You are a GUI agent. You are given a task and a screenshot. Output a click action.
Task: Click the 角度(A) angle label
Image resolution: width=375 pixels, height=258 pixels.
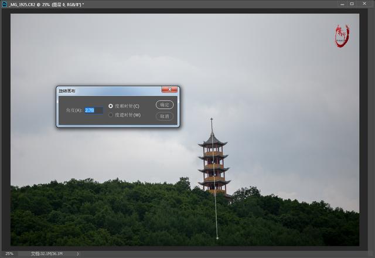pyautogui.click(x=74, y=110)
